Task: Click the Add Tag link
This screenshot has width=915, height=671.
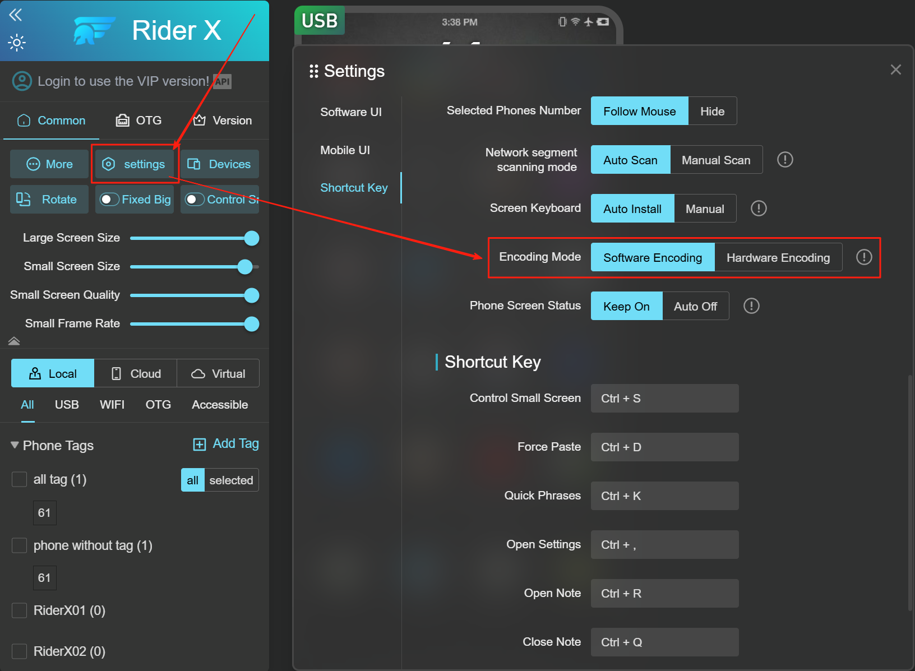Action: (x=226, y=444)
